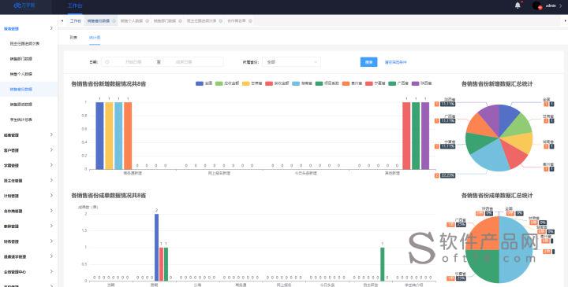Click the admin user avatar
The image size is (568, 287).
click(537, 6)
